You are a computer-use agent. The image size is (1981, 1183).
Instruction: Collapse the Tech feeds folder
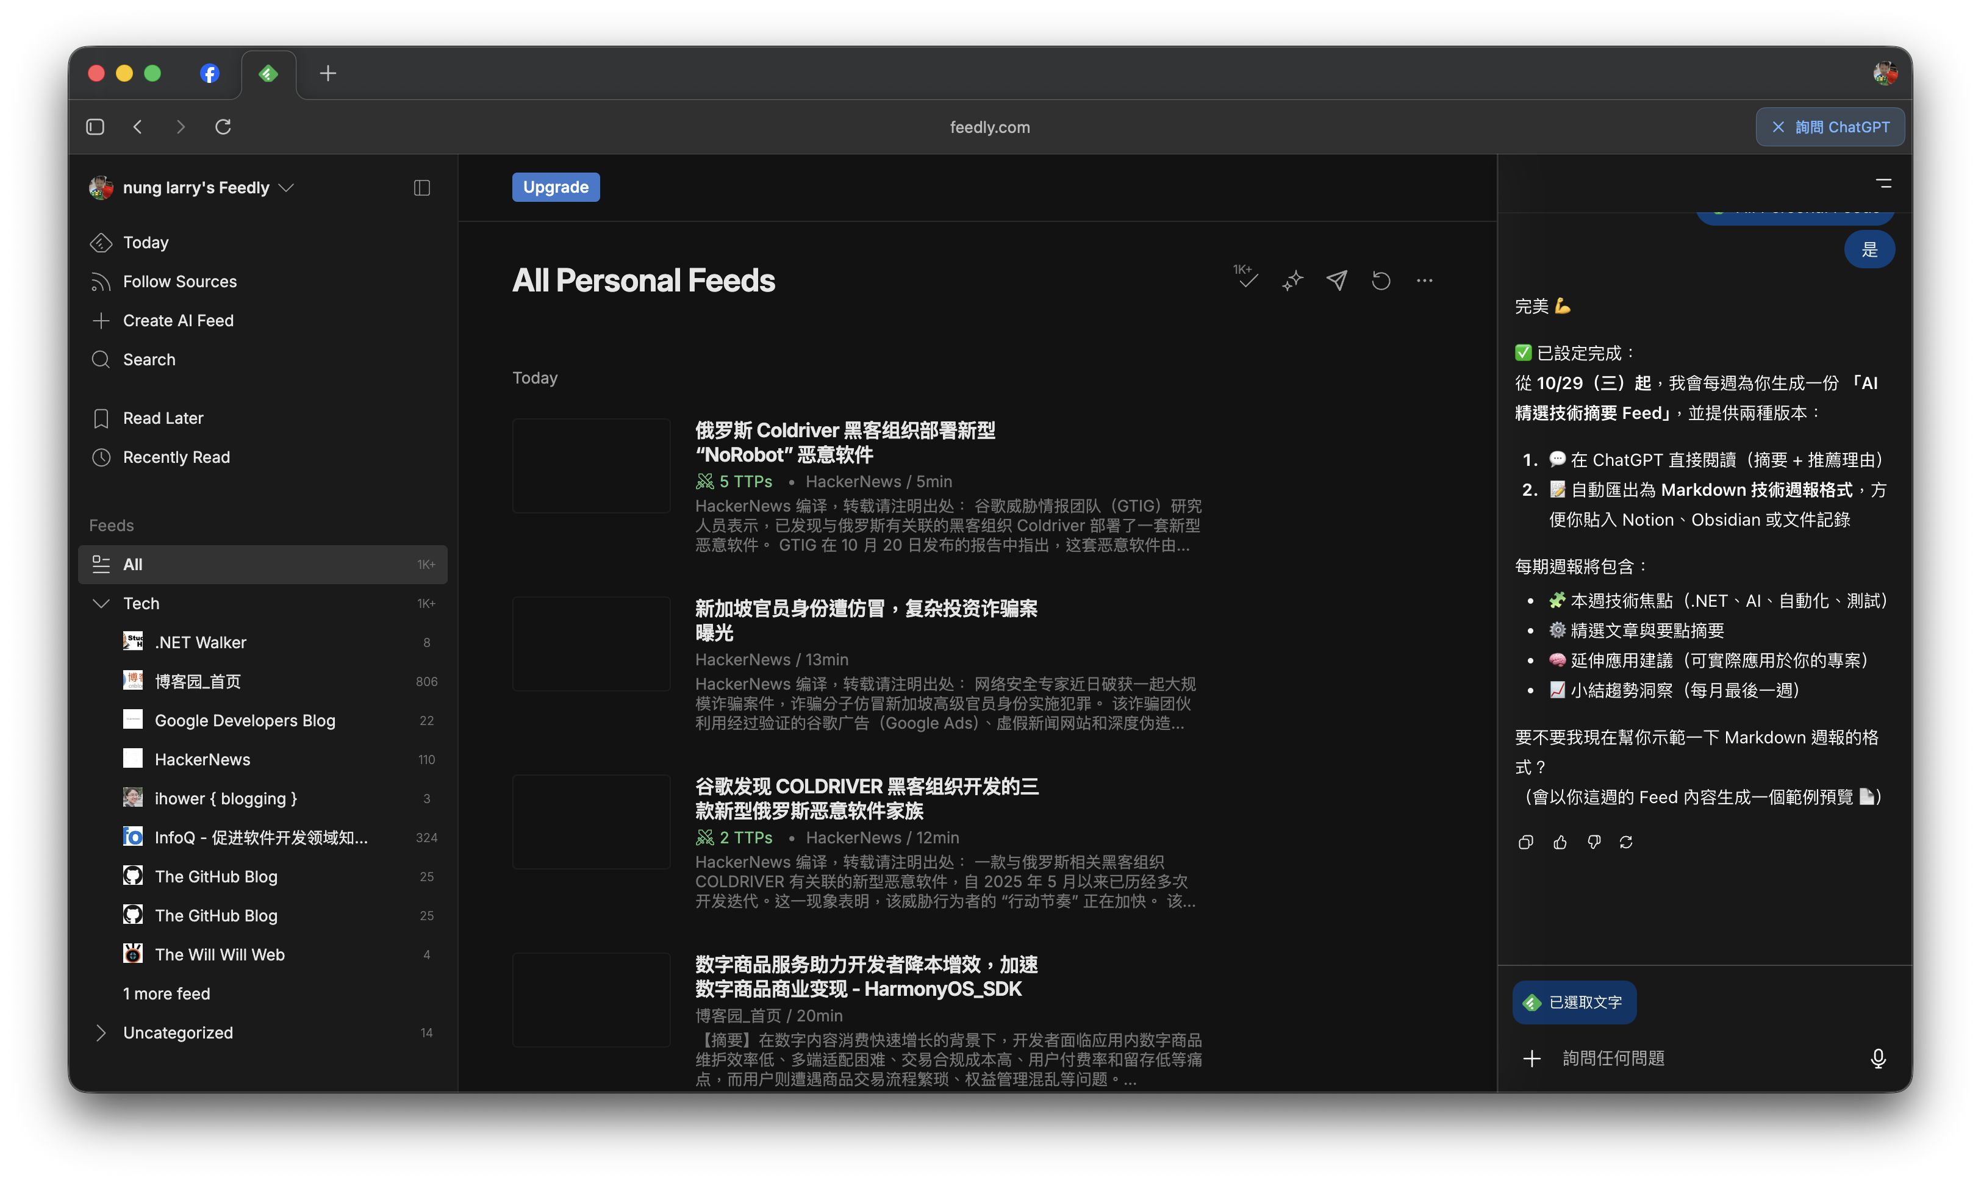point(101,604)
